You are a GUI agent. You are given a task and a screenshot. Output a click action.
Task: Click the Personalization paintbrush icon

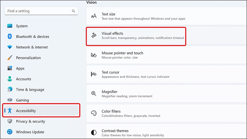click(x=10, y=58)
